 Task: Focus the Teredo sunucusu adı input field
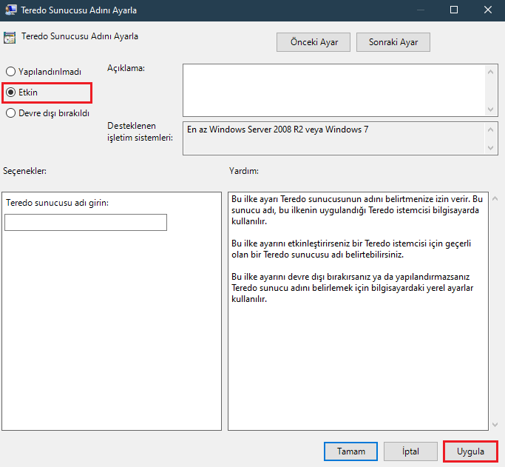coord(86,222)
